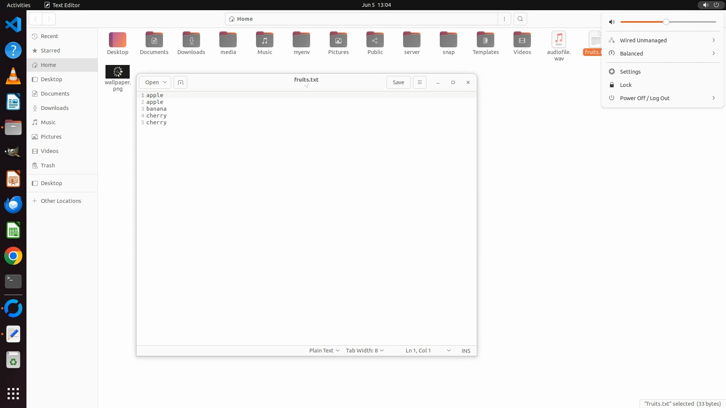This screenshot has width=726, height=408.
Task: Select Settings in the system menu
Action: [630, 72]
